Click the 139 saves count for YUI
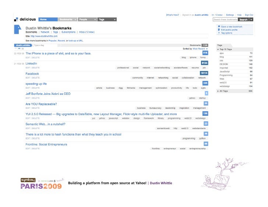The width and height of the screenshot is (268, 207). tap(205, 114)
